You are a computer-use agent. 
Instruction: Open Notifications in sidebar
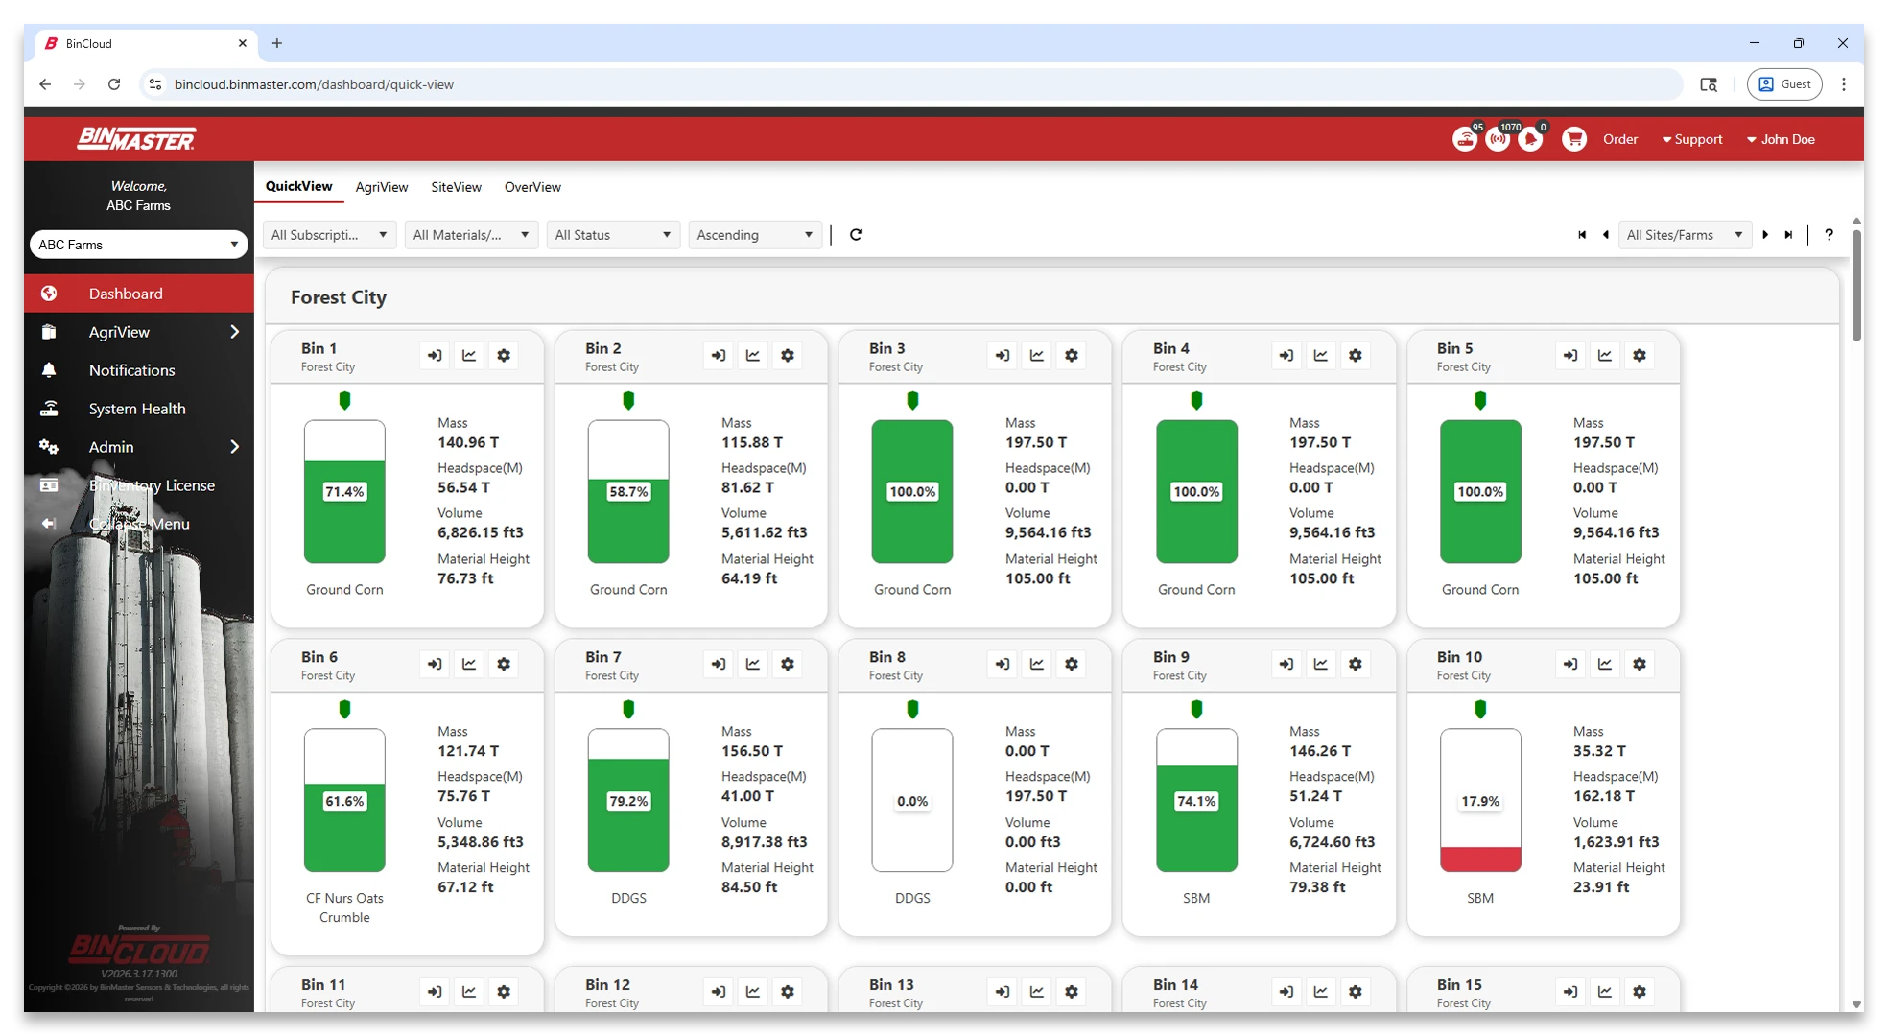click(x=139, y=370)
